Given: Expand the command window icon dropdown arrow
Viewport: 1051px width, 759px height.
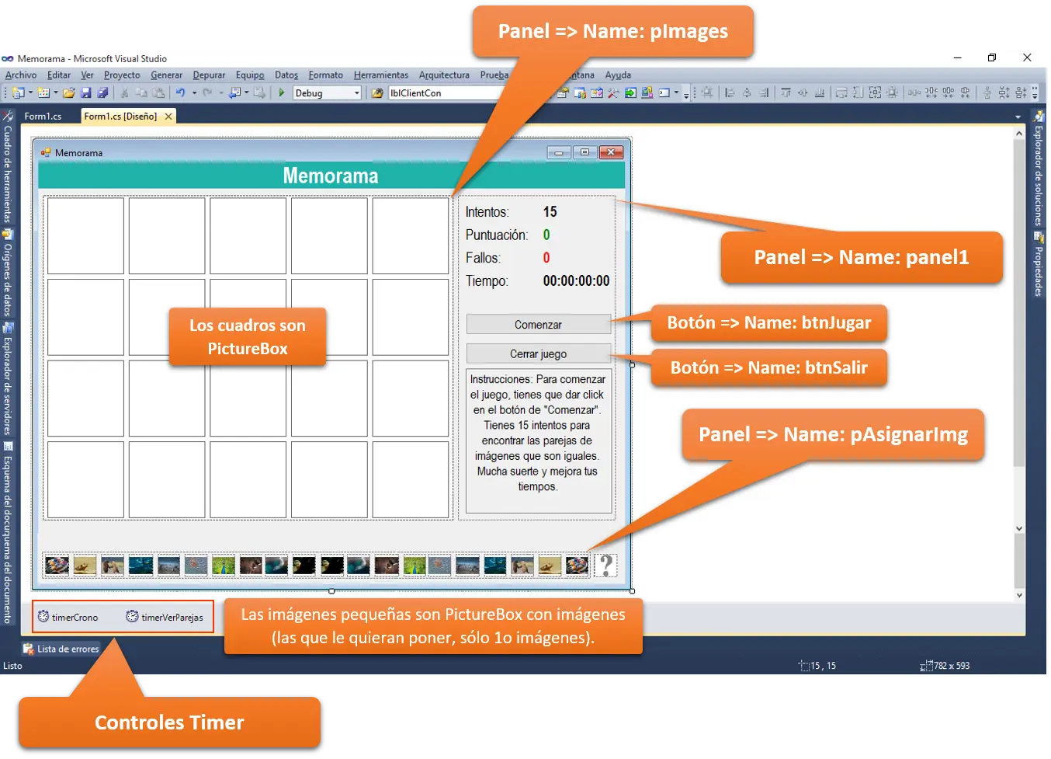Looking at the screenshot, I should coord(676,93).
